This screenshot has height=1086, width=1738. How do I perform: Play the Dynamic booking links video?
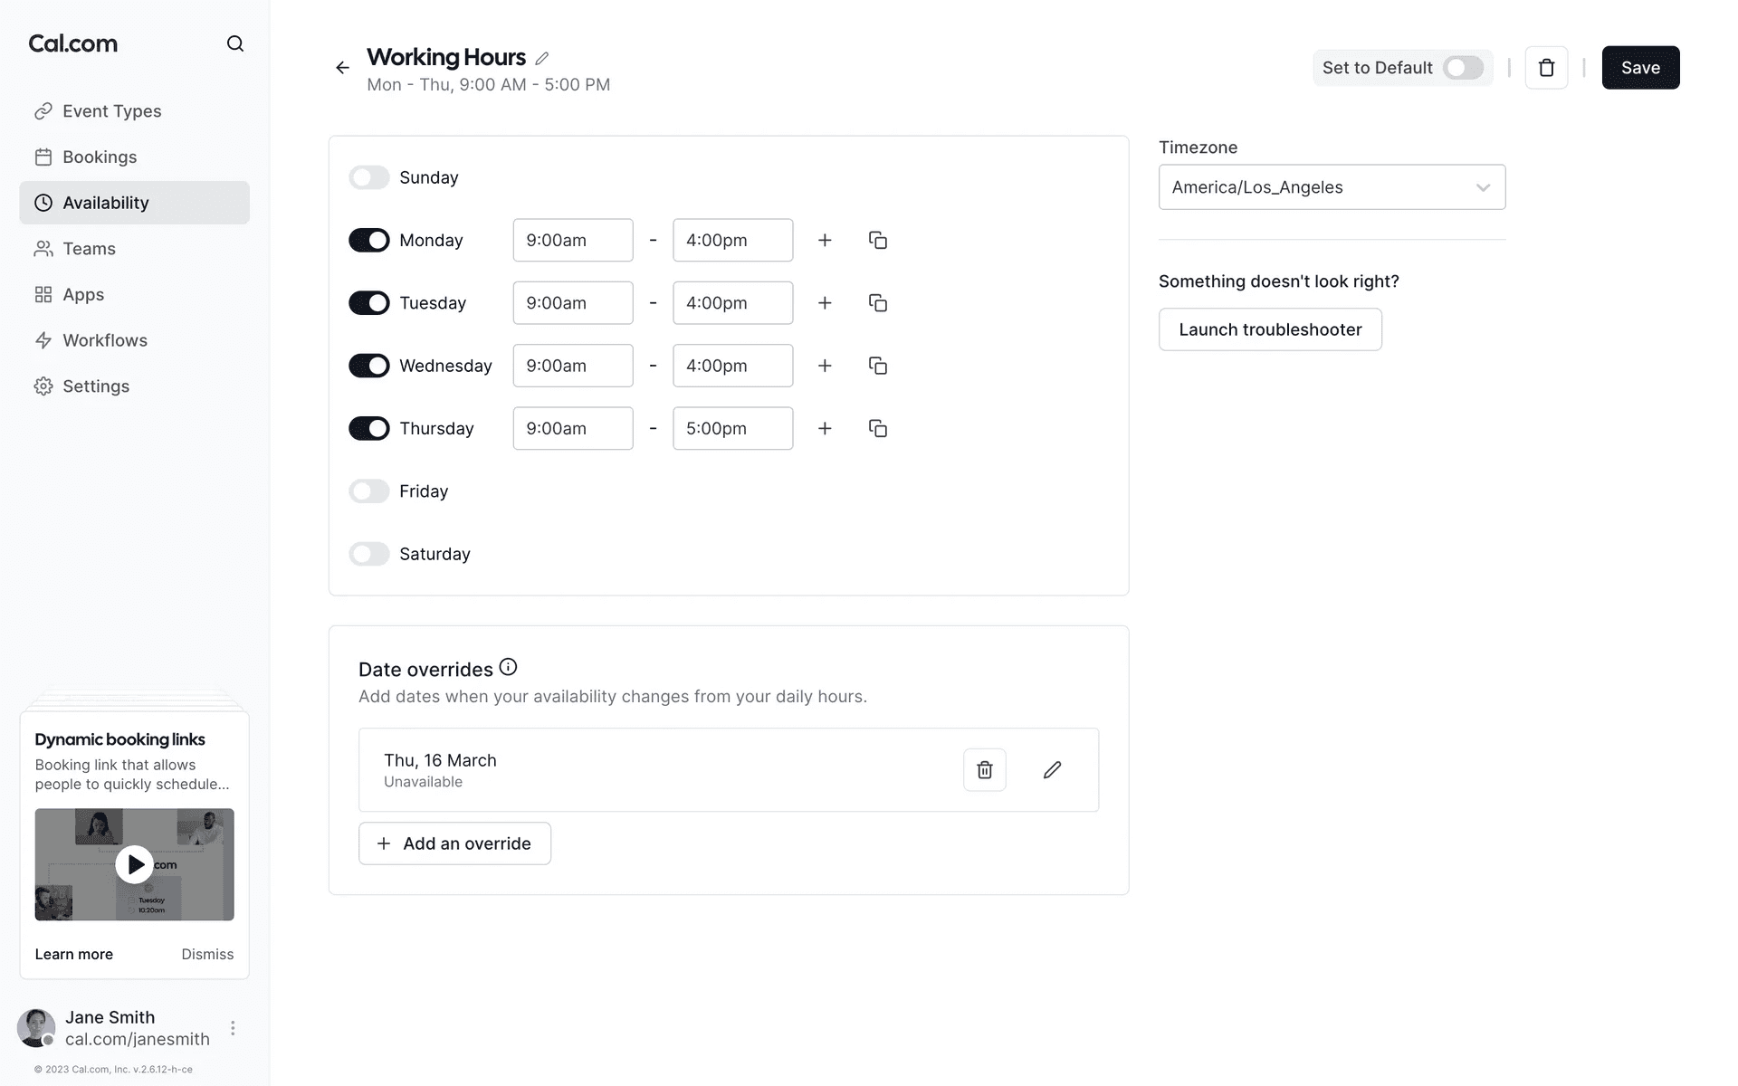135,864
